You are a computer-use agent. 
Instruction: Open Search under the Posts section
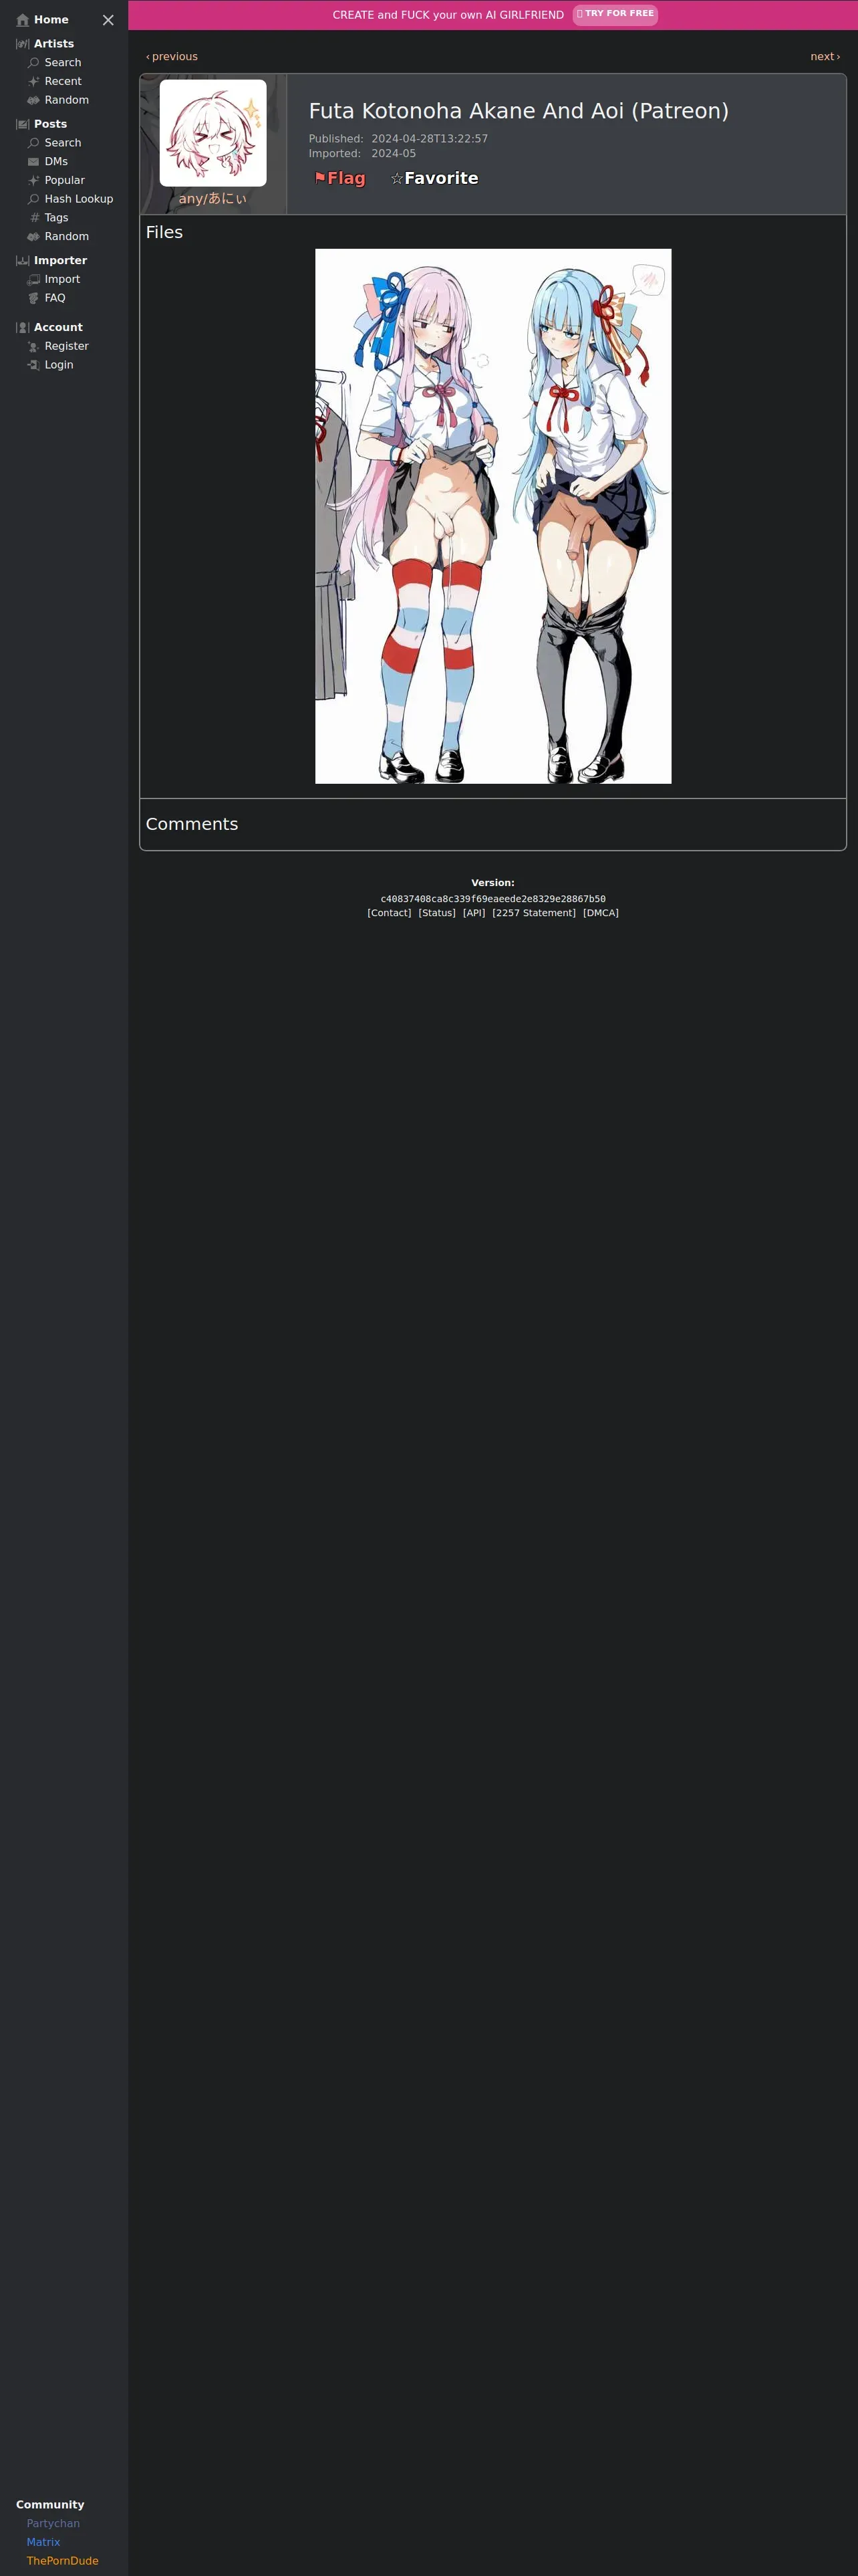(63, 143)
